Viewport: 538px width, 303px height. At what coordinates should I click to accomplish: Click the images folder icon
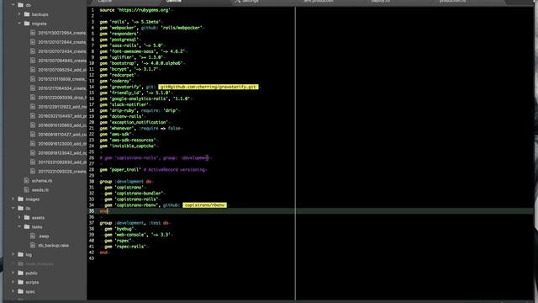pyautogui.click(x=20, y=199)
